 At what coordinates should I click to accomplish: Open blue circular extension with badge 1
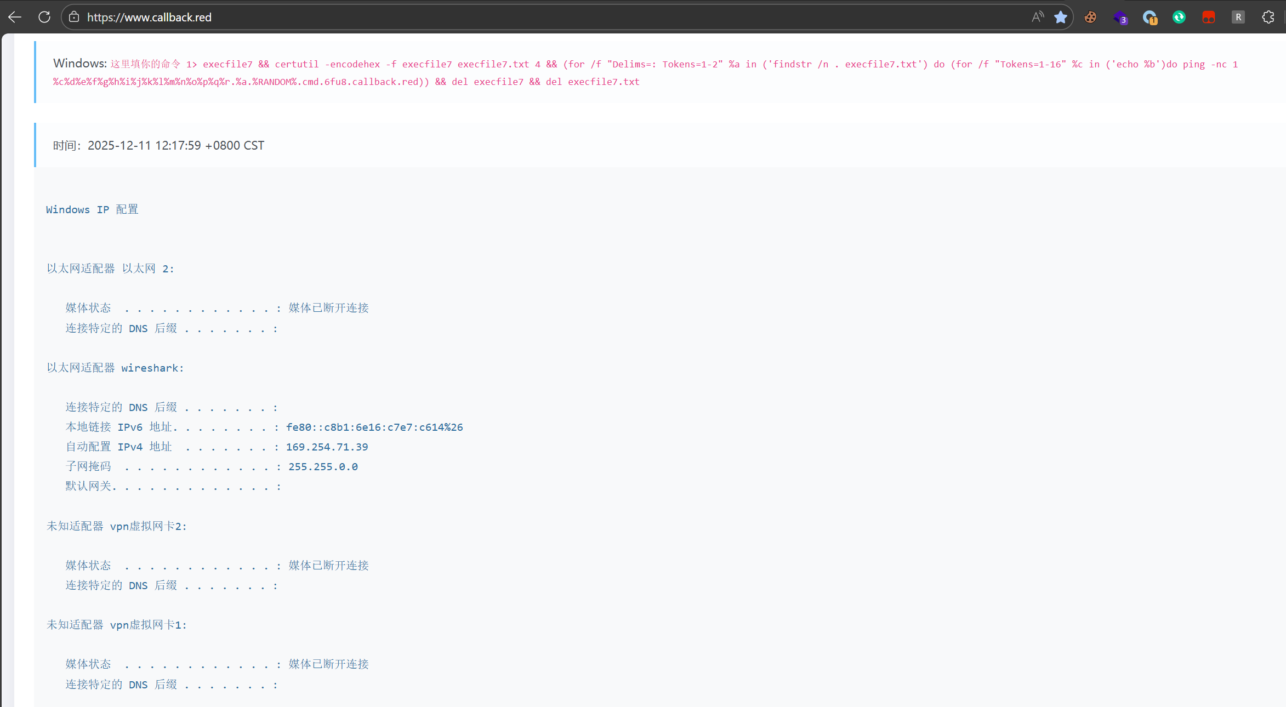[x=1150, y=18]
